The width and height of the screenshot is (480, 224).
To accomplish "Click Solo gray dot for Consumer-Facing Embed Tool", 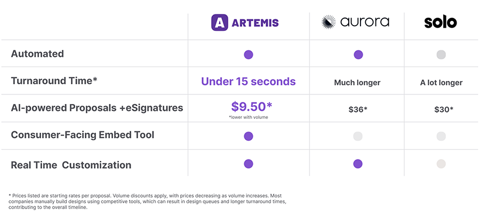I will 441,136.
